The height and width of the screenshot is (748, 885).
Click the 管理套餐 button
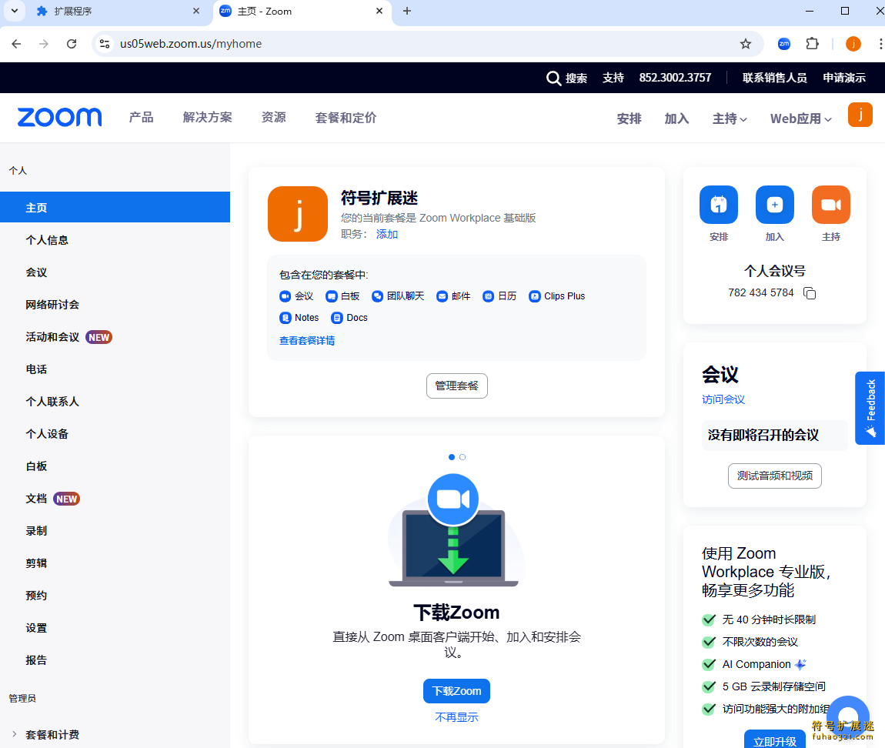(456, 386)
